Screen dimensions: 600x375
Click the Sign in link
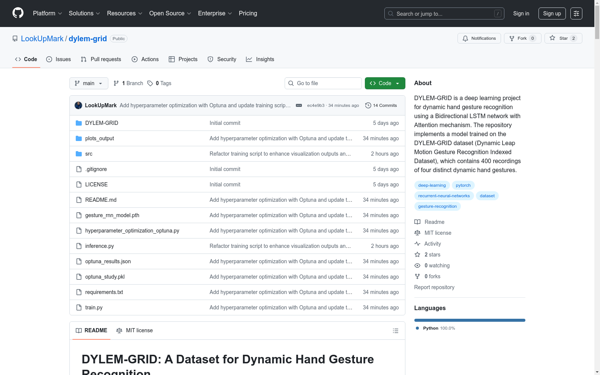[x=521, y=13]
